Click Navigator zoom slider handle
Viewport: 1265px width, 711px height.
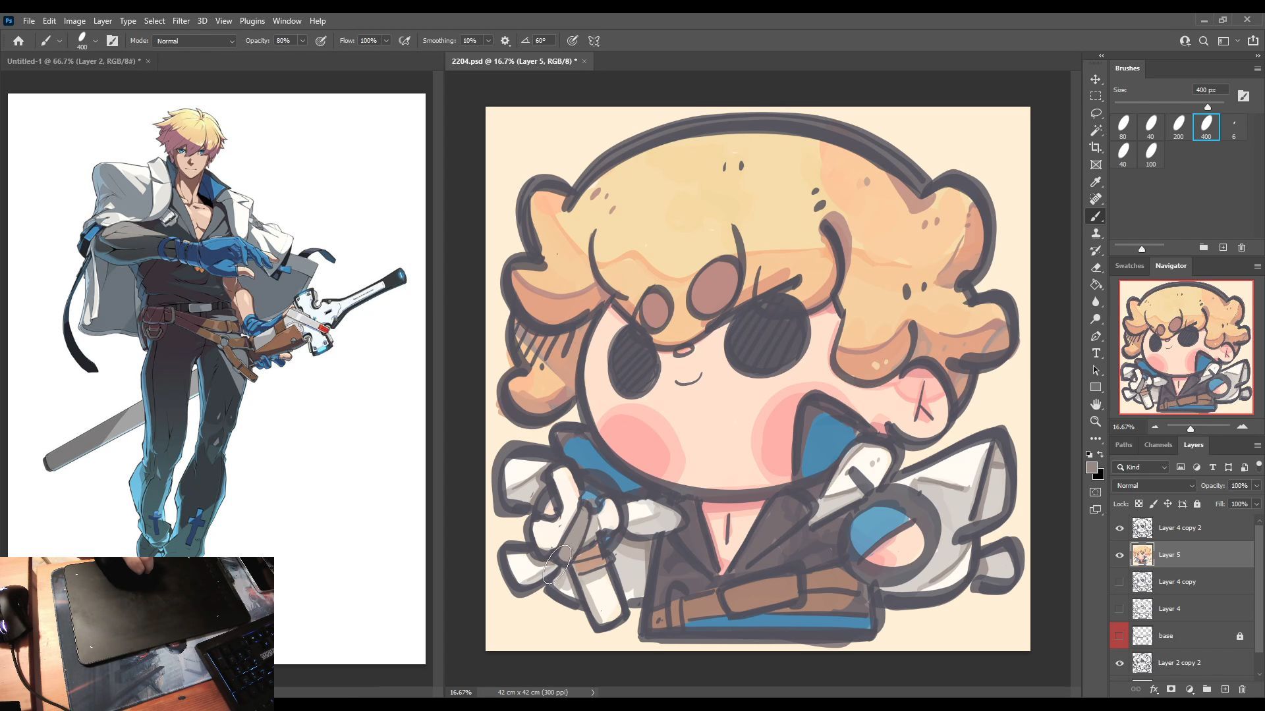click(x=1191, y=429)
